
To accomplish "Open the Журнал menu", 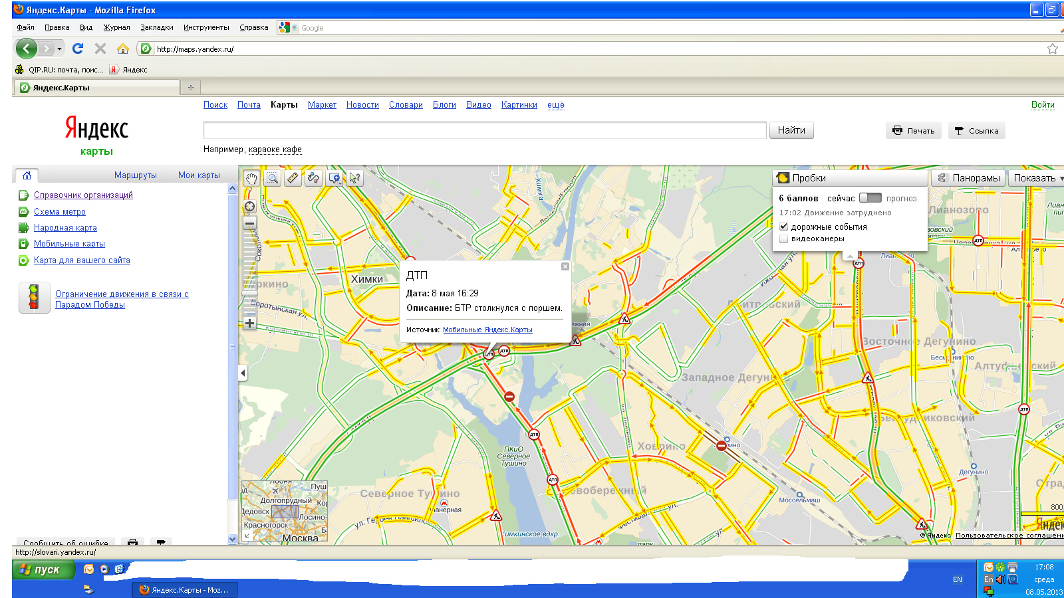I will (x=116, y=27).
